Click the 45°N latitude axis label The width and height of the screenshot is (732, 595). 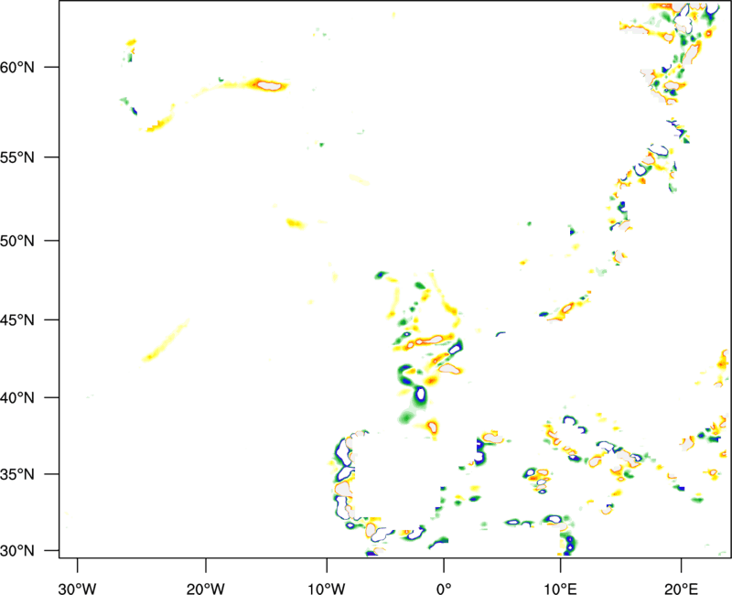[x=17, y=319]
